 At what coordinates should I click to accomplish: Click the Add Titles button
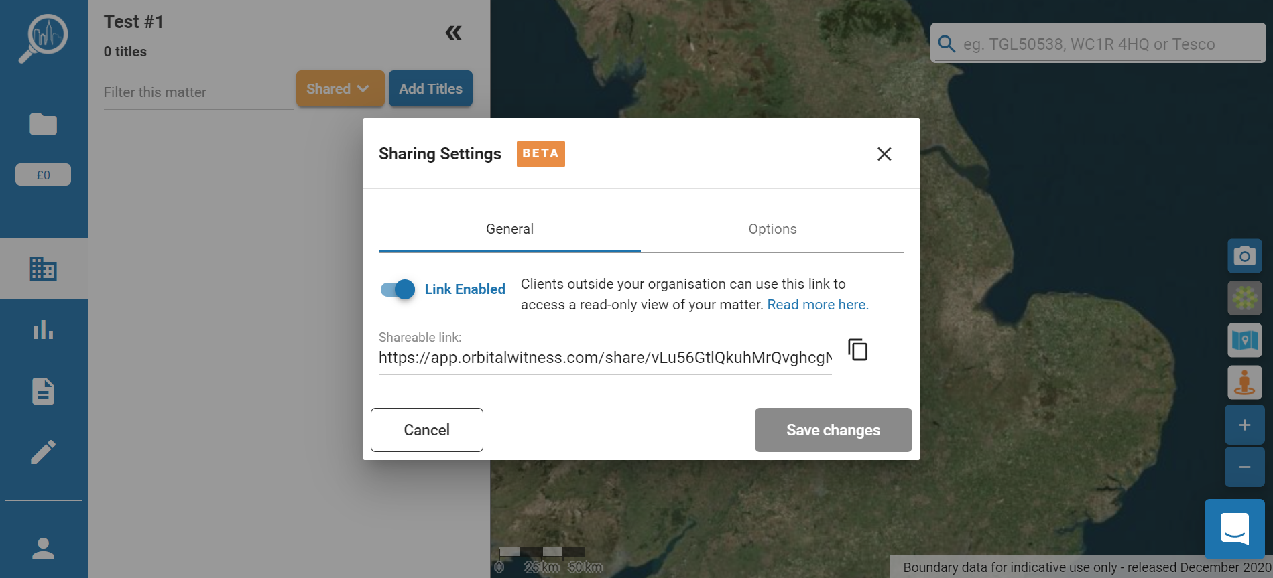430,88
